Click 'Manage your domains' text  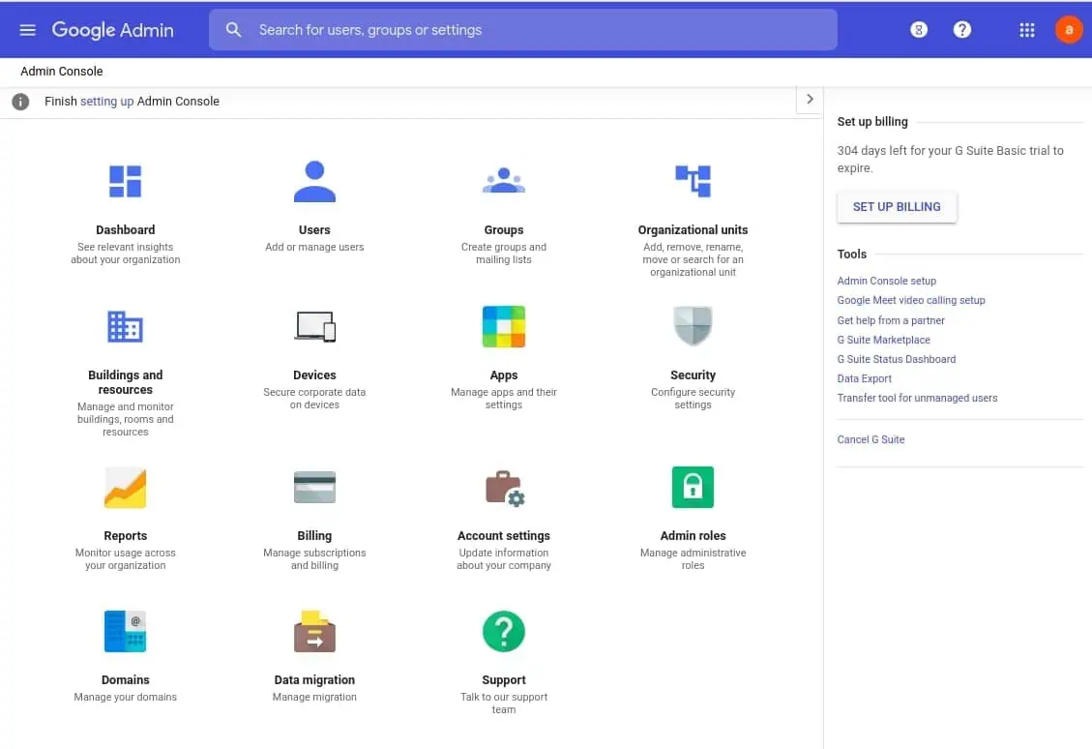point(126,698)
